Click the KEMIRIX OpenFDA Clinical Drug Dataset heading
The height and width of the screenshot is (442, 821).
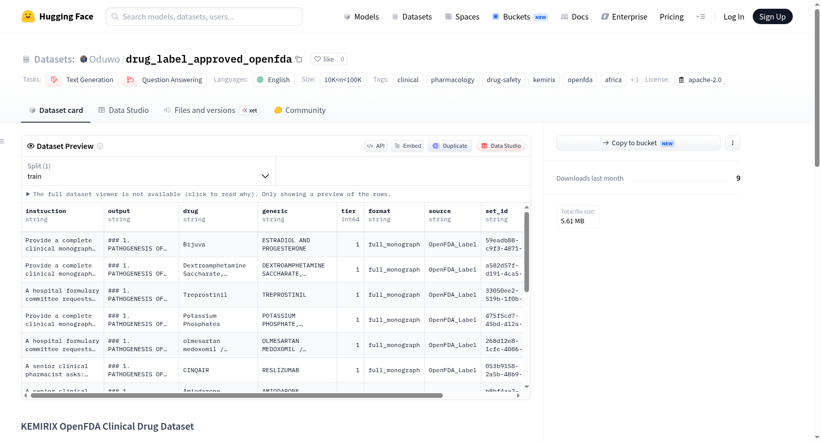[x=107, y=427]
